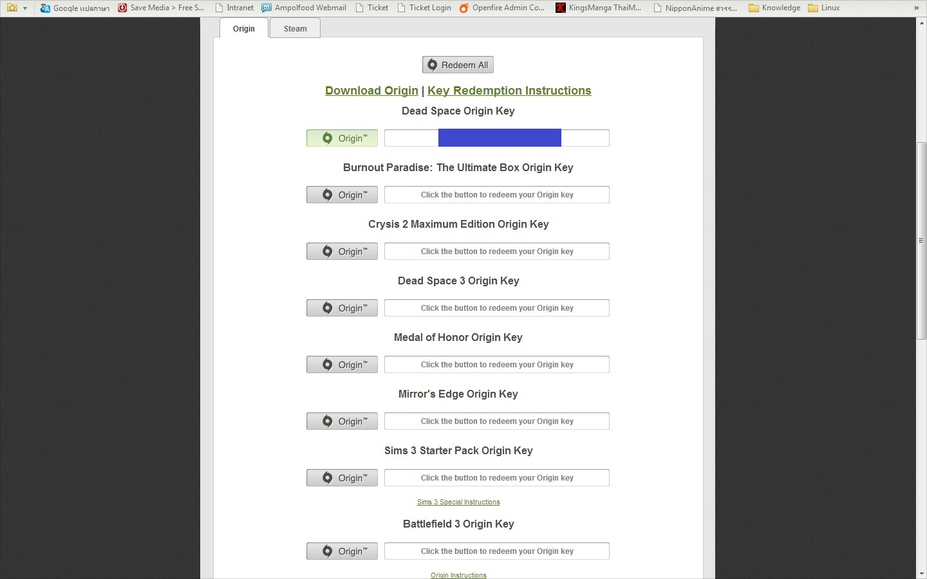
Task: Open the Intranet bookmark
Action: pyautogui.click(x=234, y=8)
